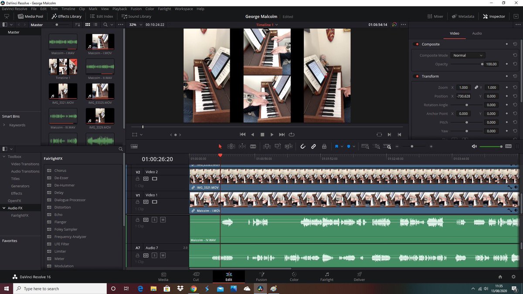Click timeline zoom out minus button
The height and width of the screenshot is (294, 523).
[x=397, y=147]
